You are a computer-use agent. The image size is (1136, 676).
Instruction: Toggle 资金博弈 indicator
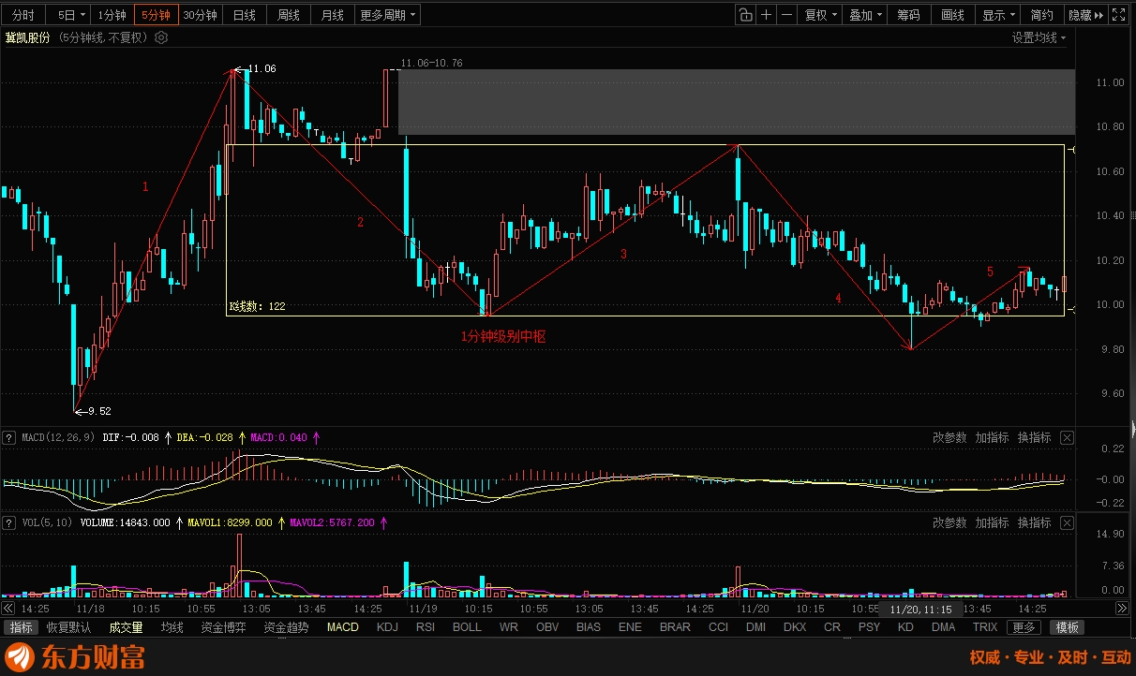coord(223,627)
